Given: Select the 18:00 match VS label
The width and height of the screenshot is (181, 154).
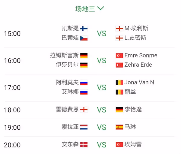Looking at the screenshot, I should pyautogui.click(x=102, y=110).
